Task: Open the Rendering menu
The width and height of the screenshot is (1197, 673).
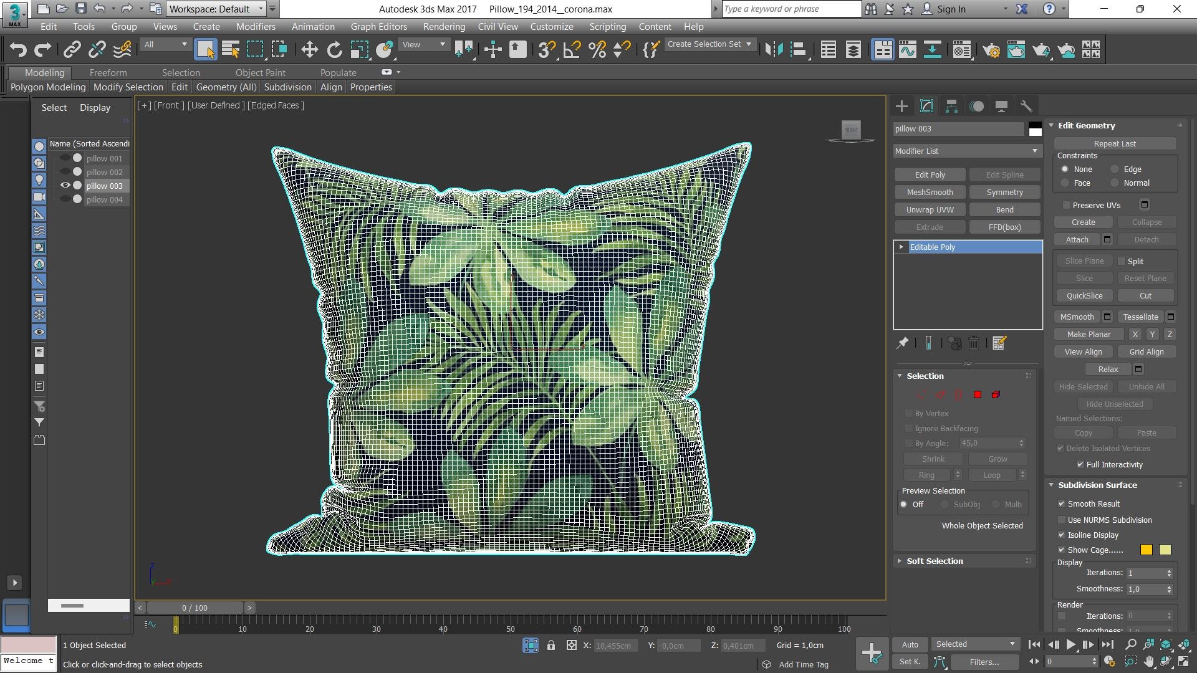Action: [x=444, y=26]
